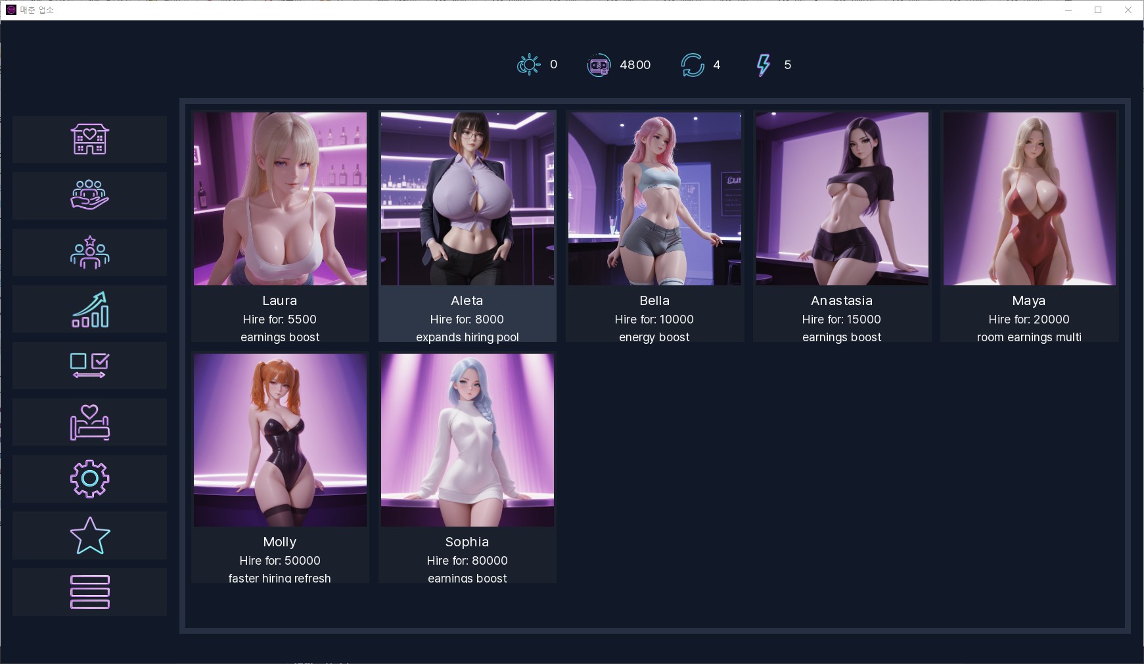The image size is (1144, 664).
Task: Click the star outline sidebar icon
Action: click(90, 535)
